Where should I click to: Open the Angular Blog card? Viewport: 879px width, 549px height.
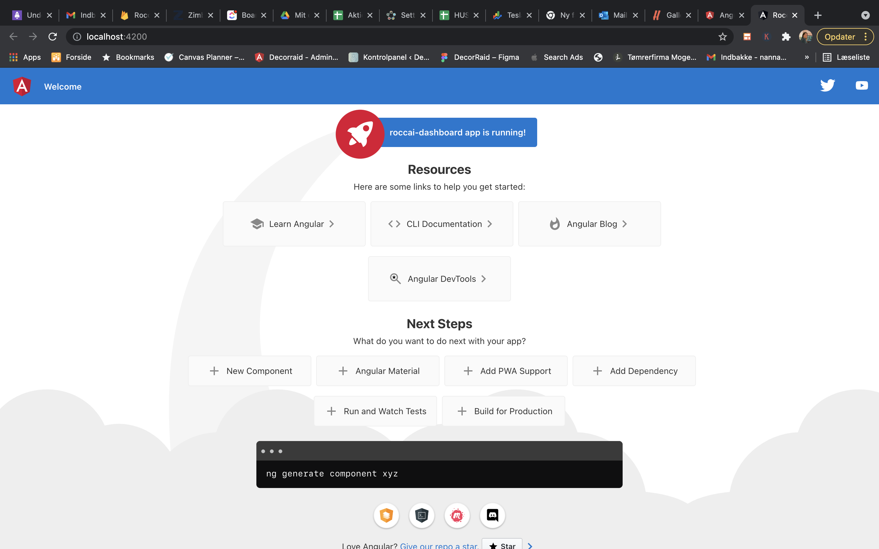point(589,224)
